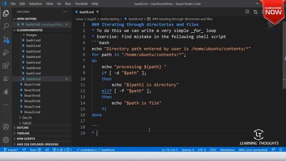Screen dimensions: 286x161
Task: Change end of line sequence CRLF
Action: coord(213,150)
